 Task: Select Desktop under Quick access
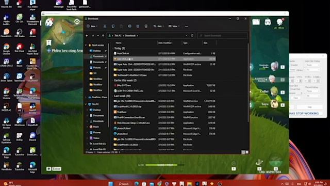(97, 51)
